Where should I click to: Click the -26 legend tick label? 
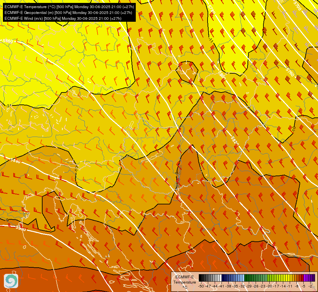(256, 286)
